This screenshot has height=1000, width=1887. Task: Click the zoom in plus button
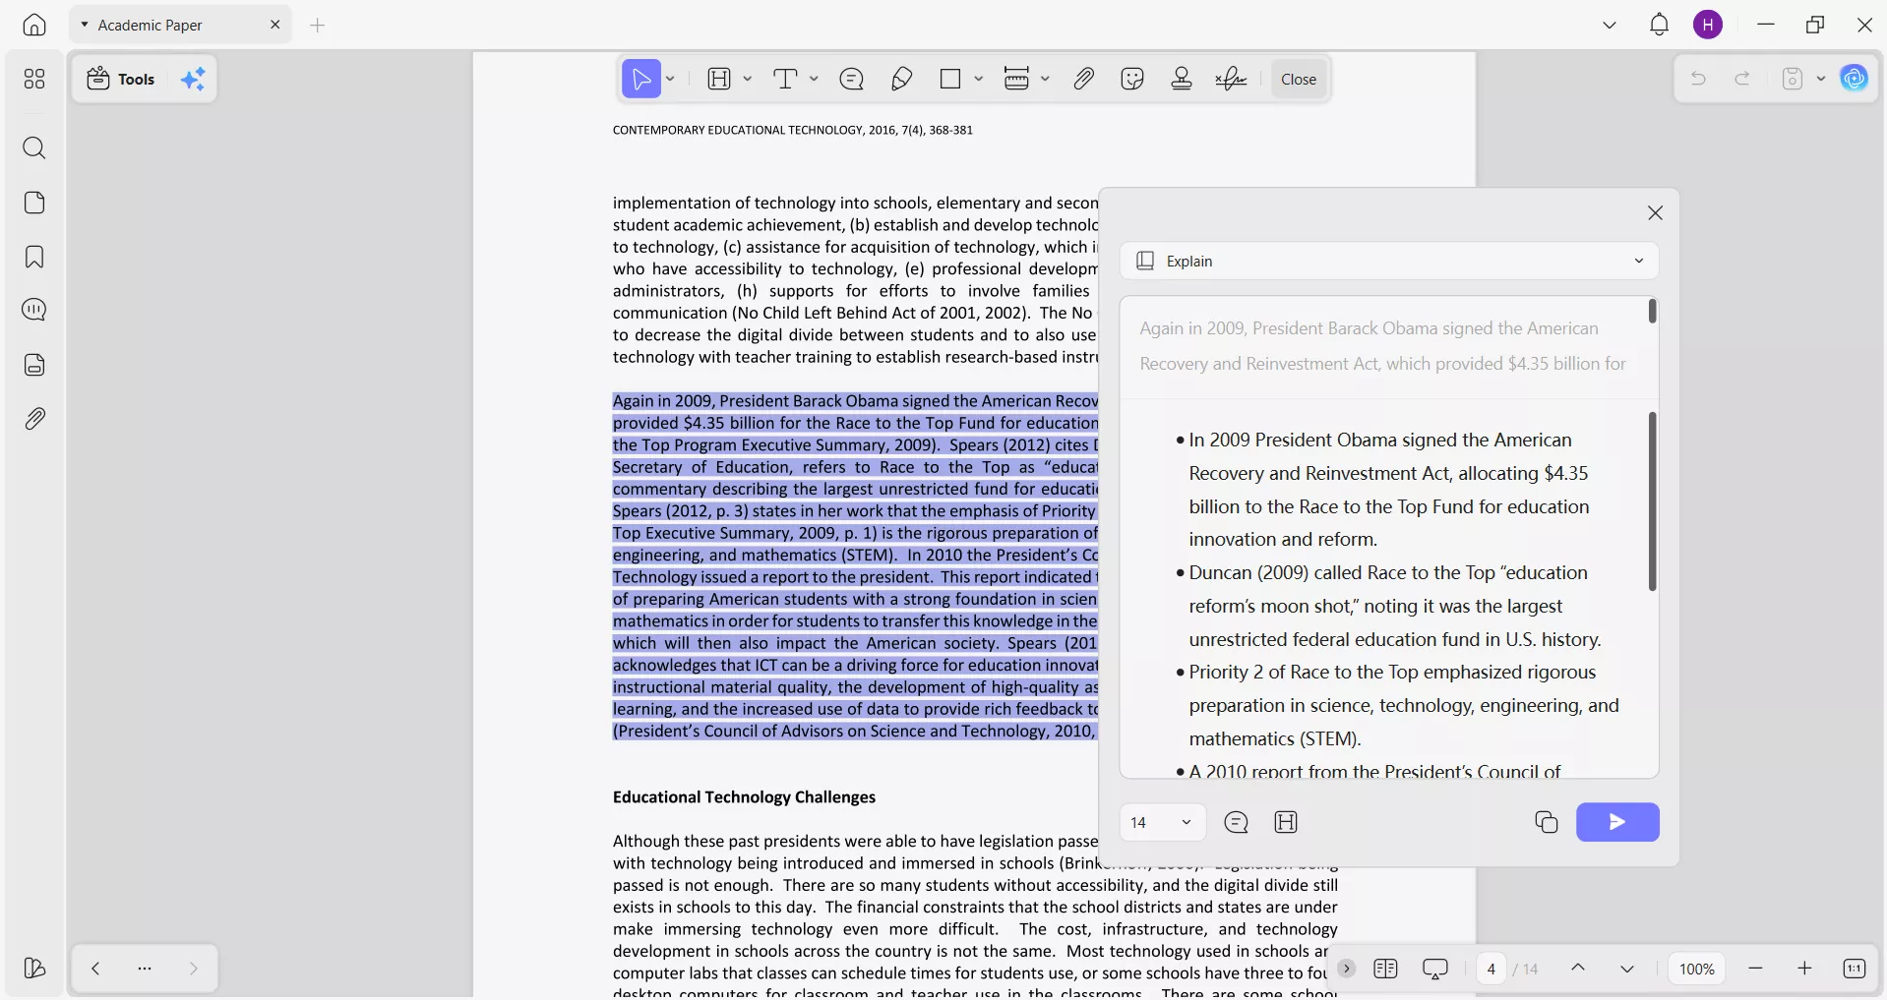click(x=1803, y=969)
